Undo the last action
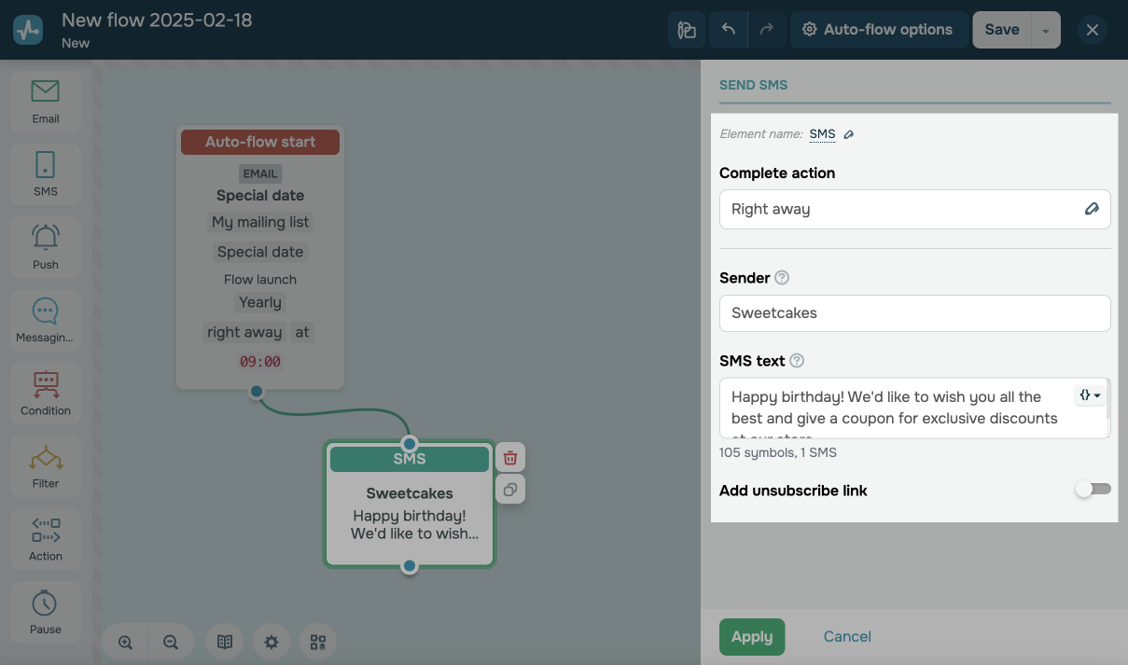 (728, 30)
